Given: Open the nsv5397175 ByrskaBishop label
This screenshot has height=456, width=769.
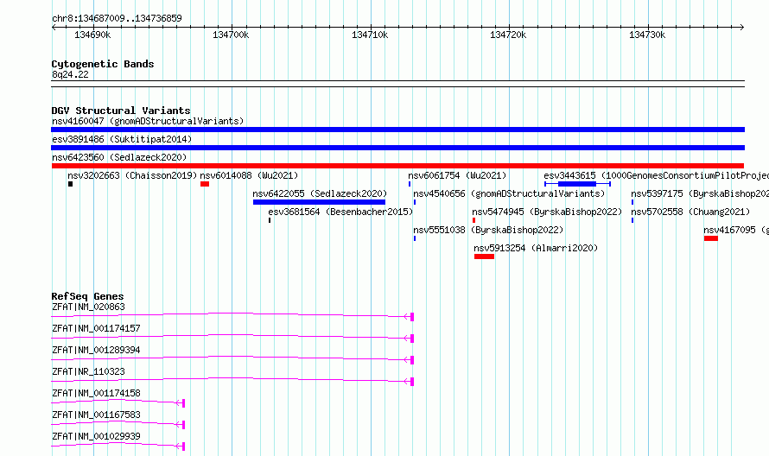Looking at the screenshot, I should tap(700, 193).
